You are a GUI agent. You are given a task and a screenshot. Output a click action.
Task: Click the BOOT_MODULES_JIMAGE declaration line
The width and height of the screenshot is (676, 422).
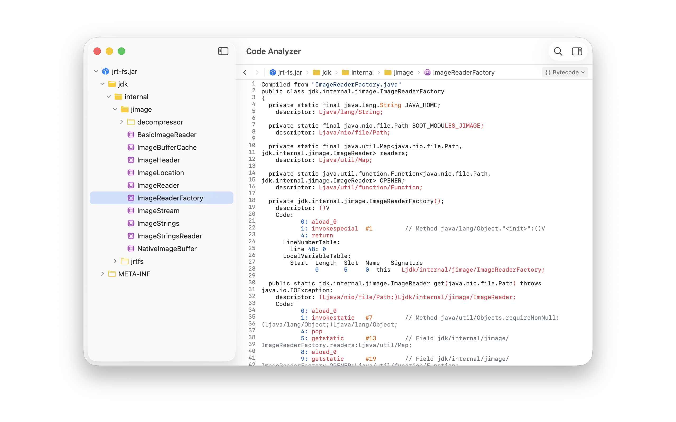tap(376, 126)
